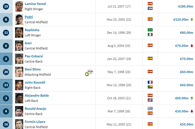Open Pau Cubarsí's profile link

pos(34,56)
